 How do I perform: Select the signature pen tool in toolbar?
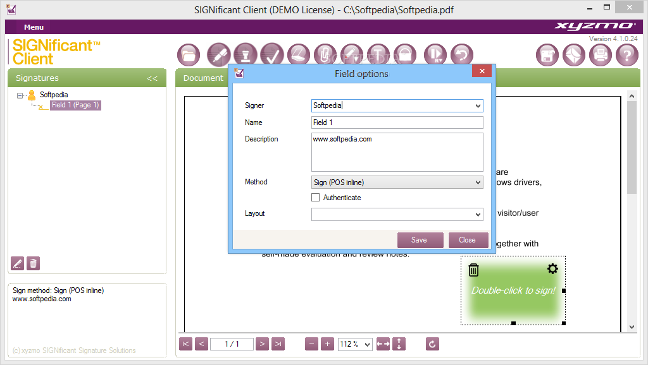point(218,54)
